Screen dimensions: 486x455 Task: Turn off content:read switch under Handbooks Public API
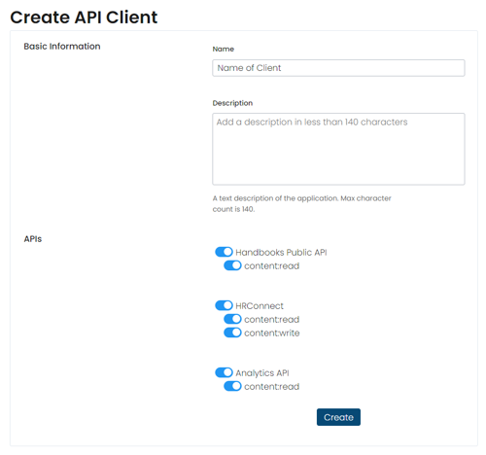coord(232,265)
